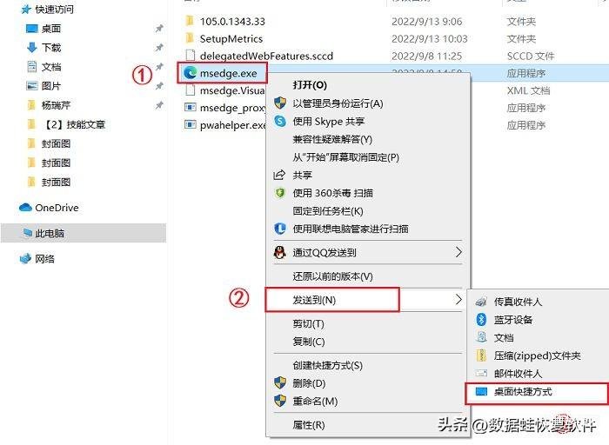Open the 下载 quick access folder
Screen dimensions: 609x445
51,47
